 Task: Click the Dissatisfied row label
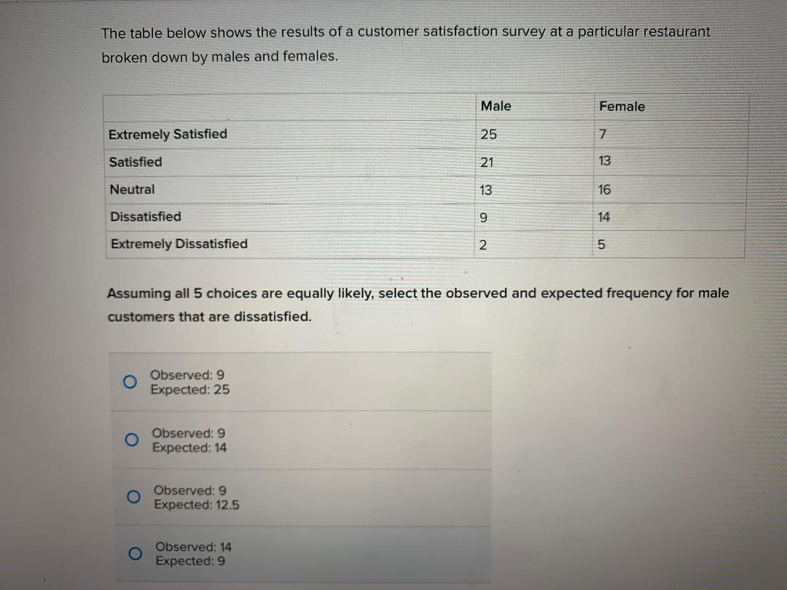point(144,216)
